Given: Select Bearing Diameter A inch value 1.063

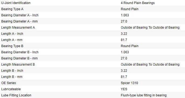Looking at the screenshot, I should click(125, 15).
